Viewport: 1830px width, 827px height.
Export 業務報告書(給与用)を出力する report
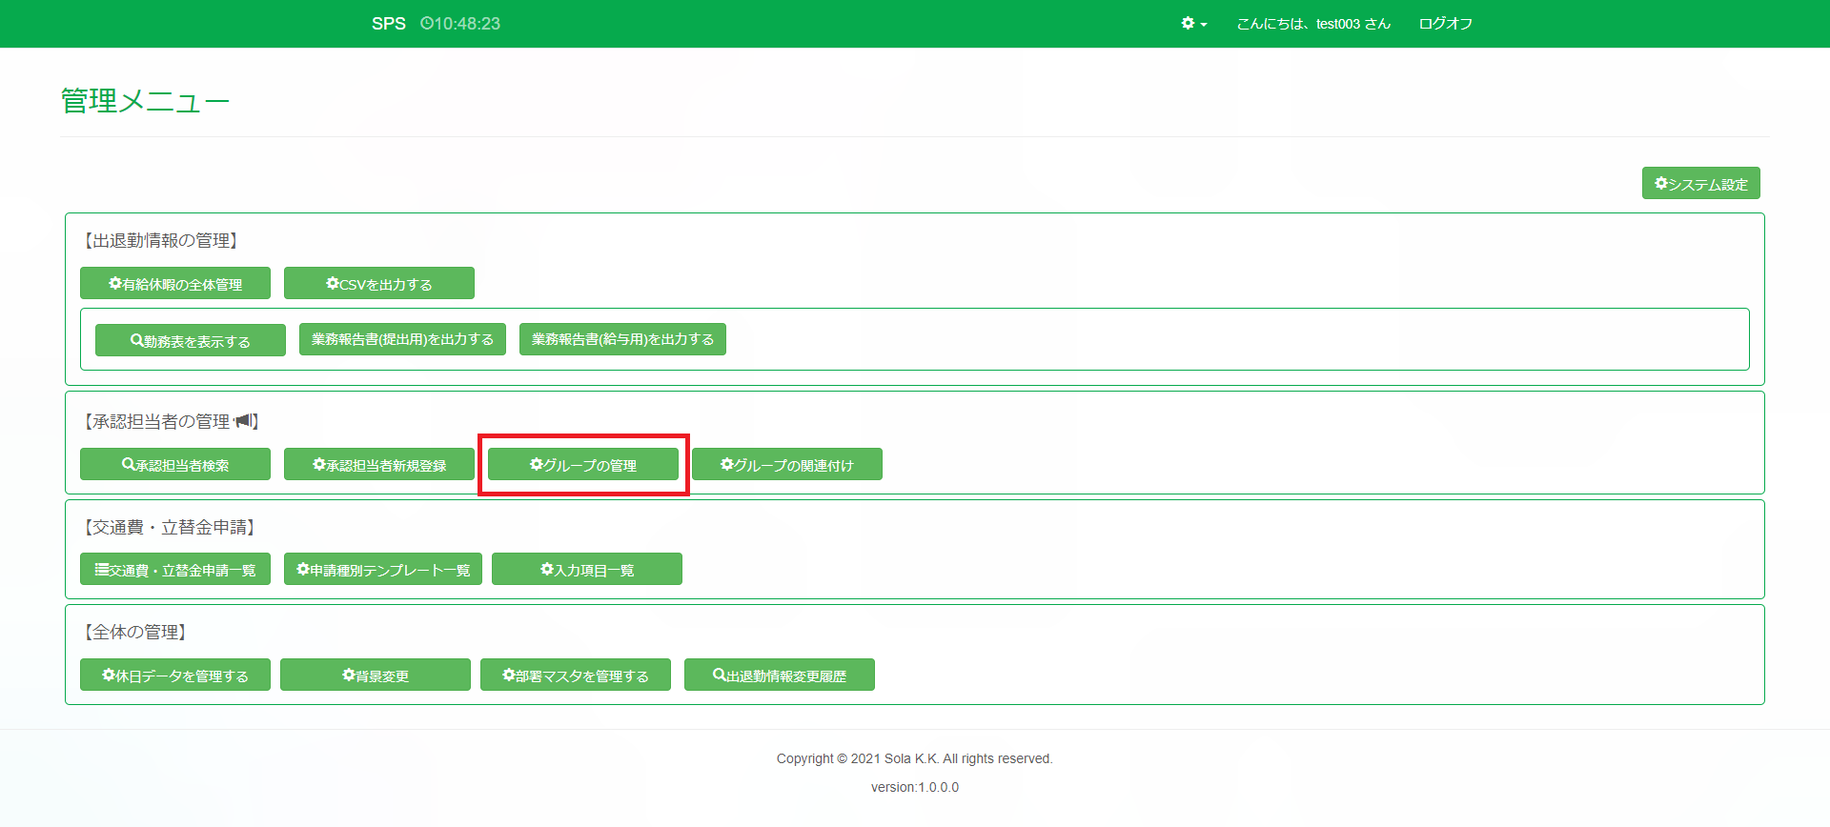tap(622, 339)
